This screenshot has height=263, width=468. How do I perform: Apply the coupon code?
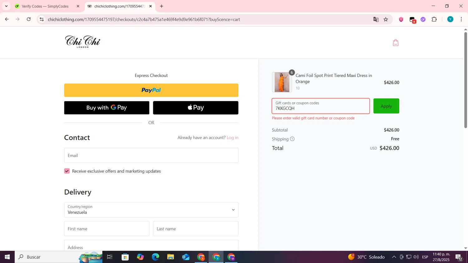[x=386, y=106]
